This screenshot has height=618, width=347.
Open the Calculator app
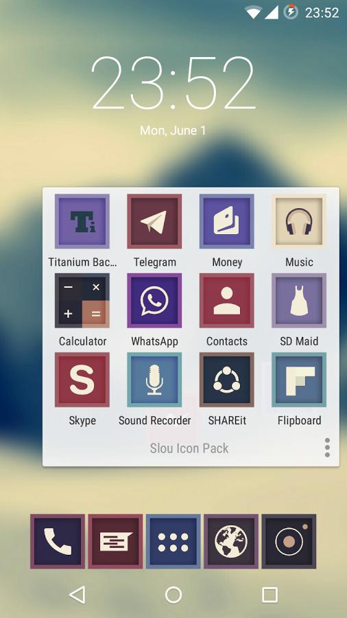point(82,300)
